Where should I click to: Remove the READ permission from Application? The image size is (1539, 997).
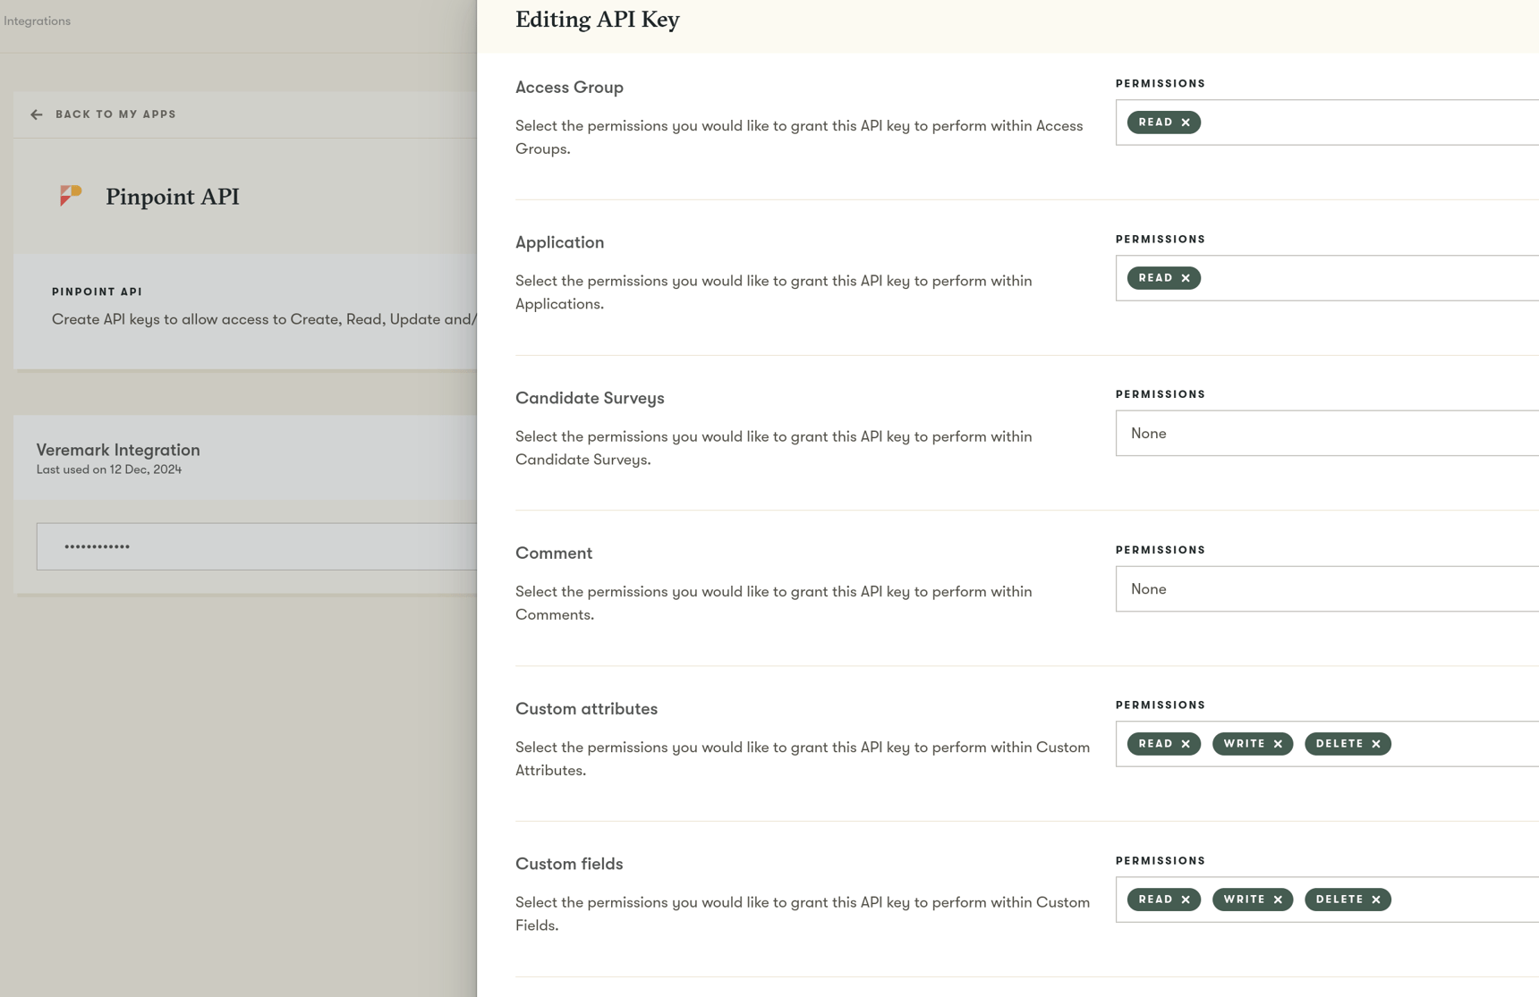[x=1186, y=277]
